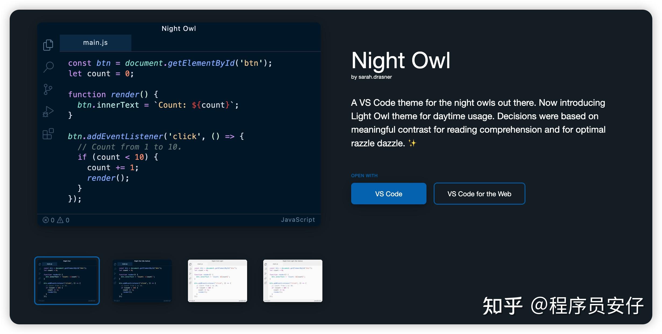The image size is (662, 334).
Task: Open the theme with VS Code
Action: 389,193
